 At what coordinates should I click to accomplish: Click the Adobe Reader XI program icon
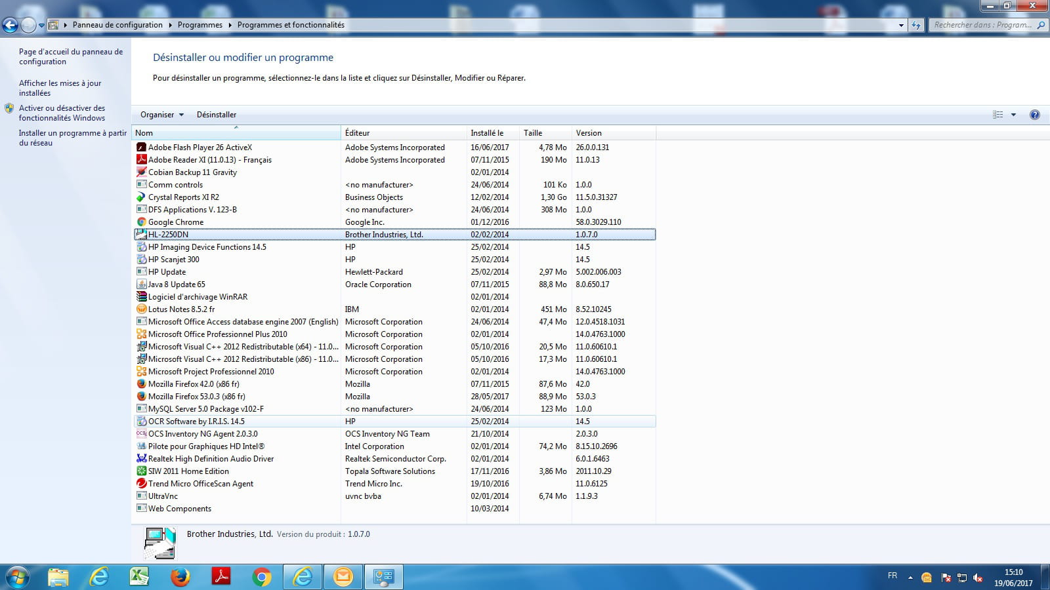click(x=141, y=160)
